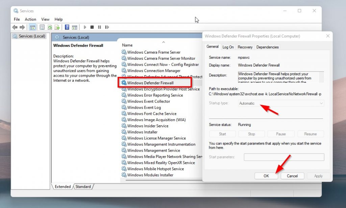Click the services list horizontal scrollbar
Screen dimensions: 346x208
point(164,180)
